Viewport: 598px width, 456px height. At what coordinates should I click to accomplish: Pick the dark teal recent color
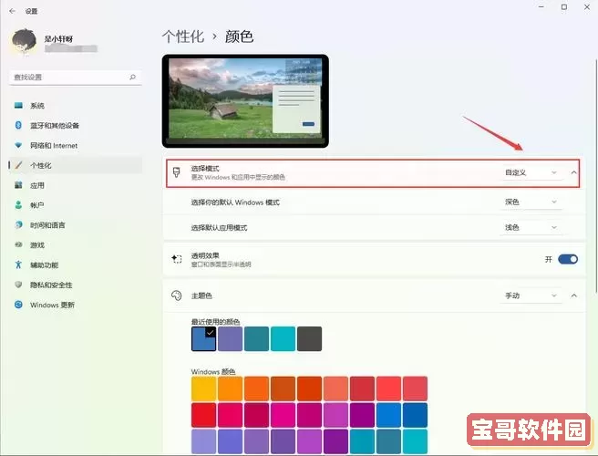tap(256, 339)
